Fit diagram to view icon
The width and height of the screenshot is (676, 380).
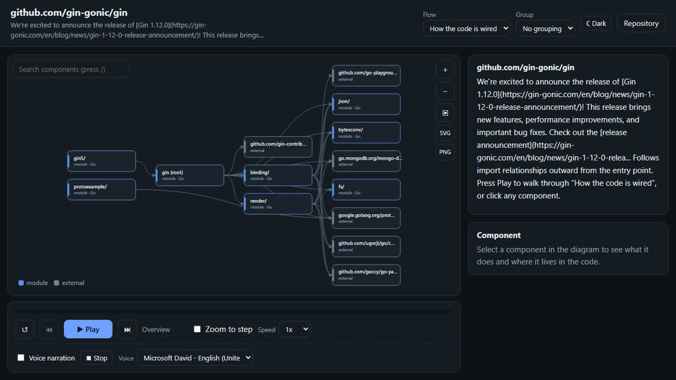click(x=445, y=113)
